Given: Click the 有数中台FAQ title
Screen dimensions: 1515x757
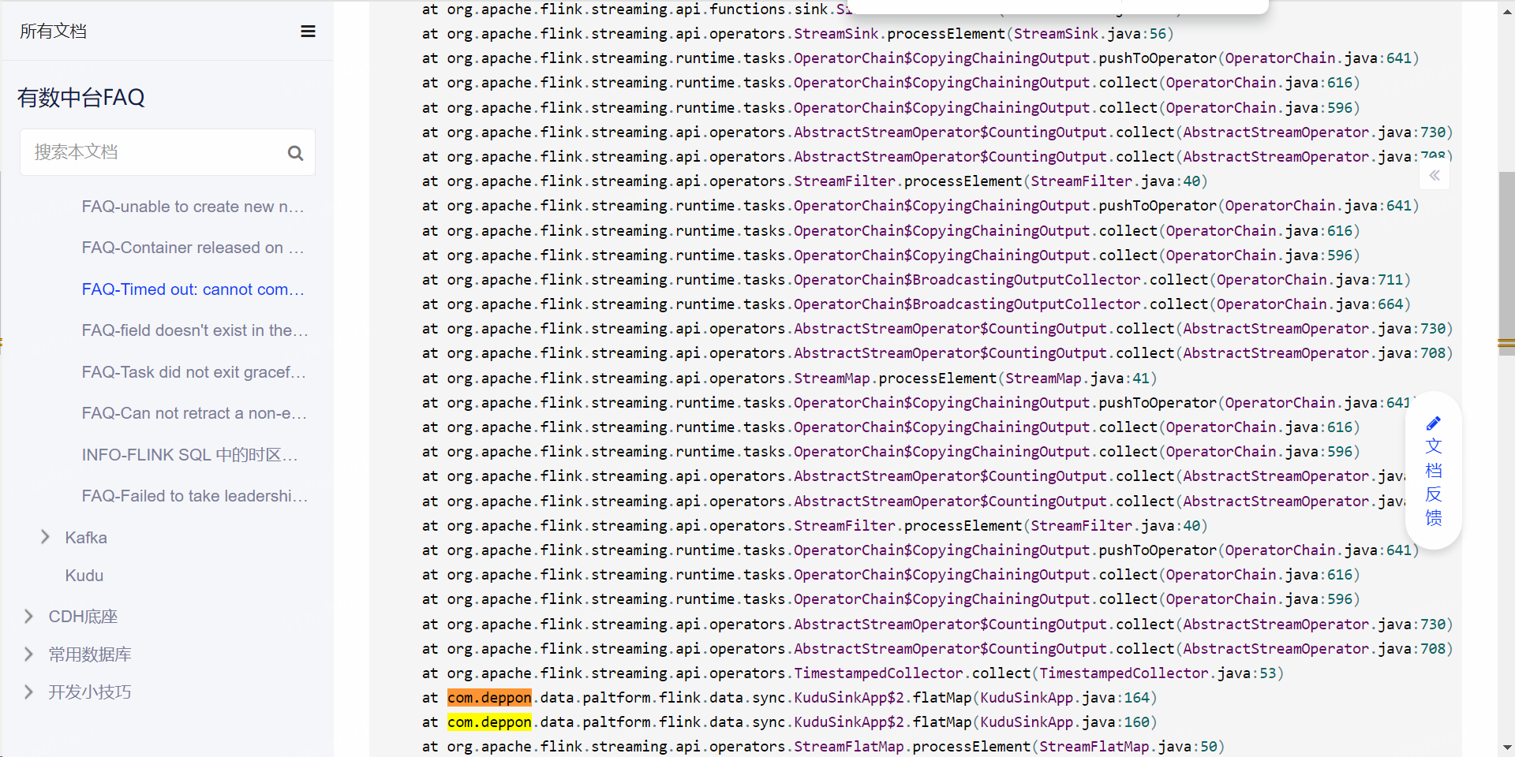Looking at the screenshot, I should click(x=81, y=98).
